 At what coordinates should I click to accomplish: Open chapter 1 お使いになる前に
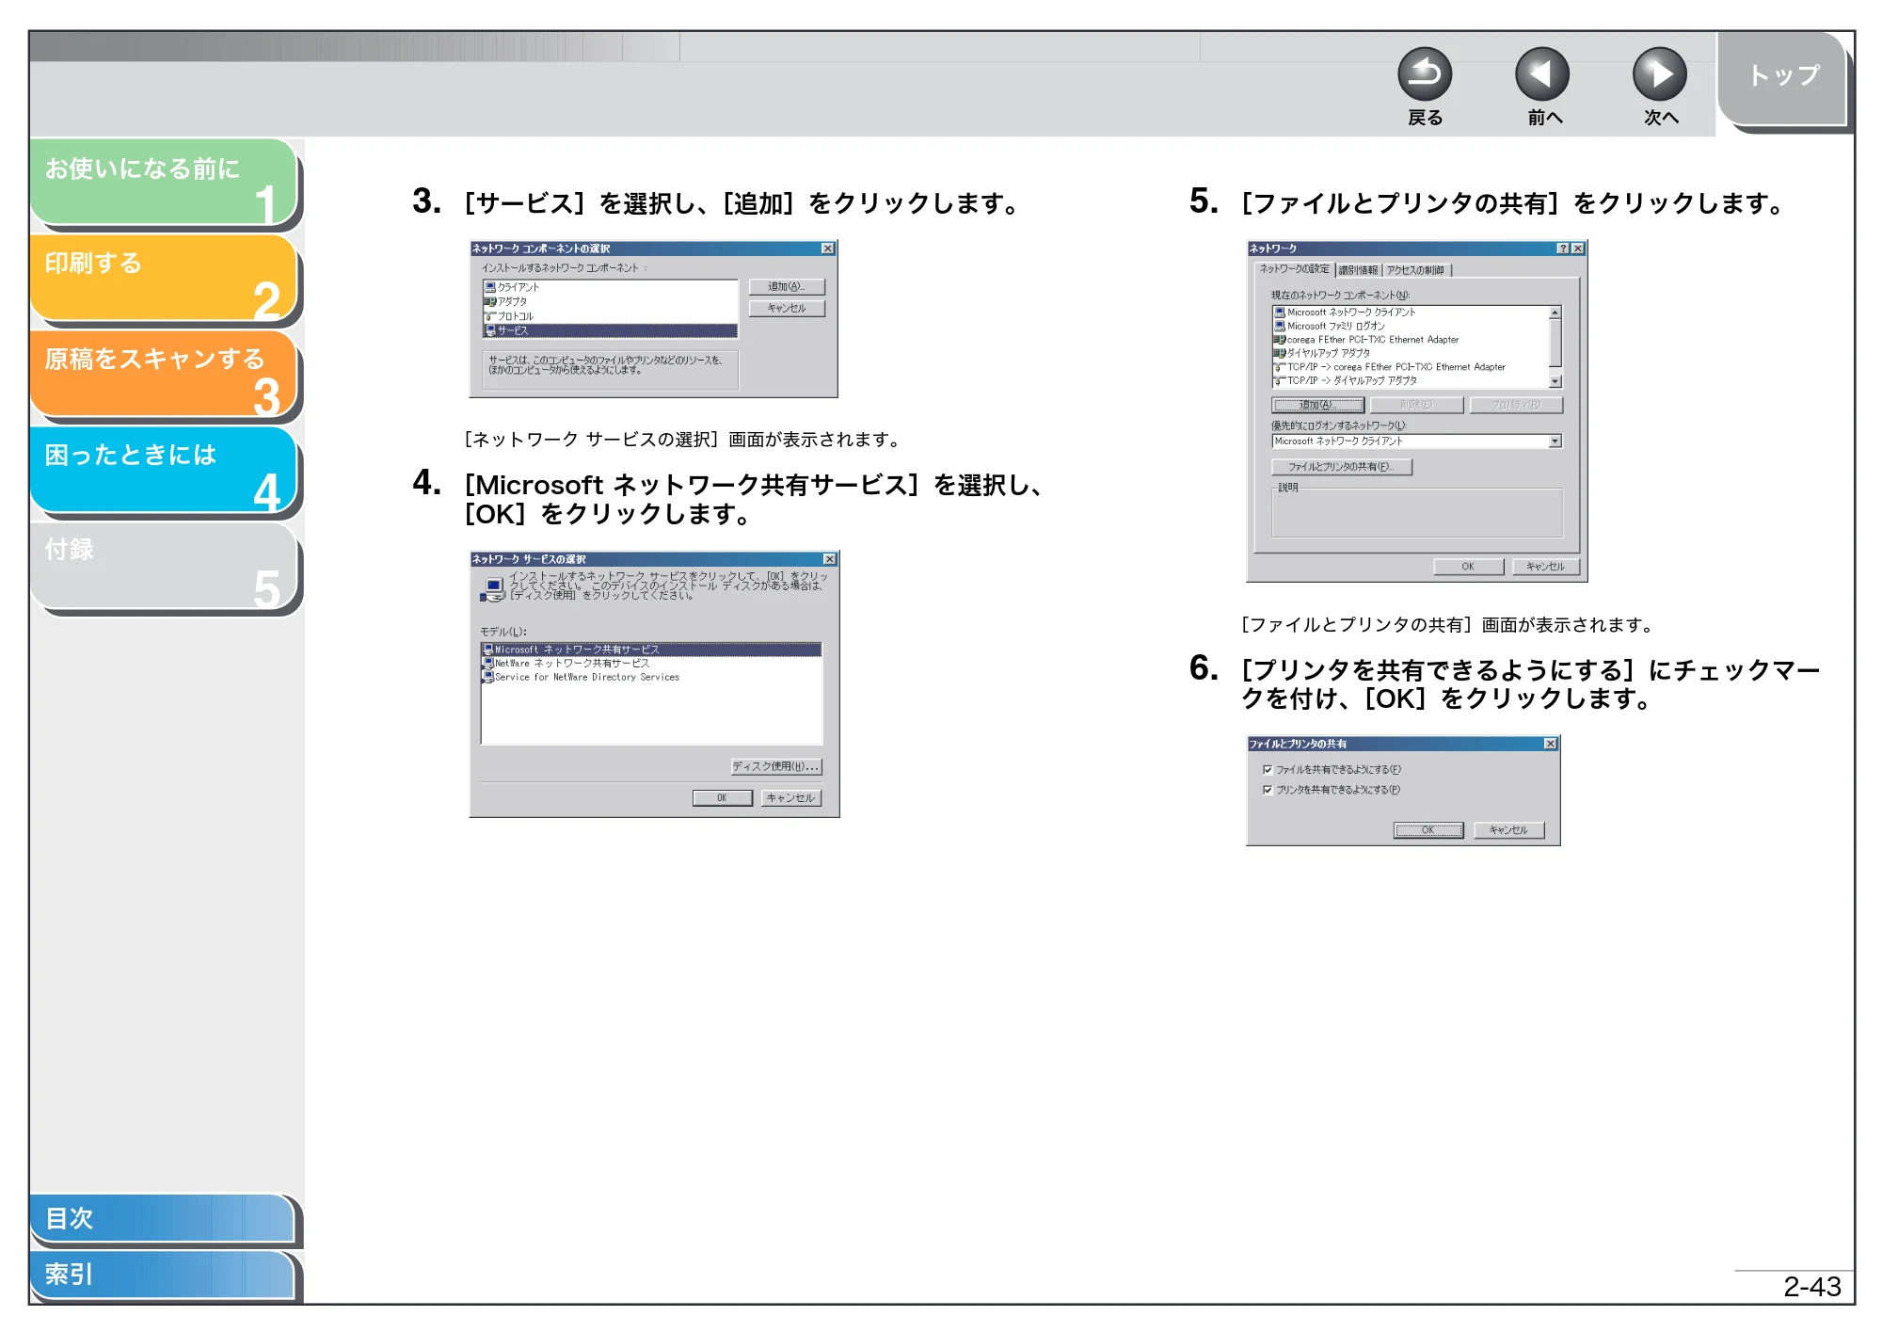[165, 182]
